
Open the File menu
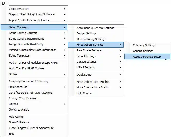4,3
